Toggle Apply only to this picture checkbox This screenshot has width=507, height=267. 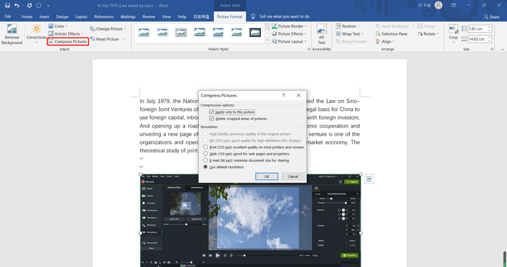click(212, 112)
